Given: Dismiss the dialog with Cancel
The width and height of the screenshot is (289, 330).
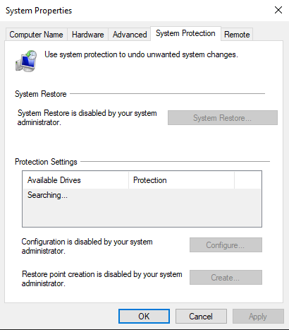Looking at the screenshot, I should click(201, 317).
